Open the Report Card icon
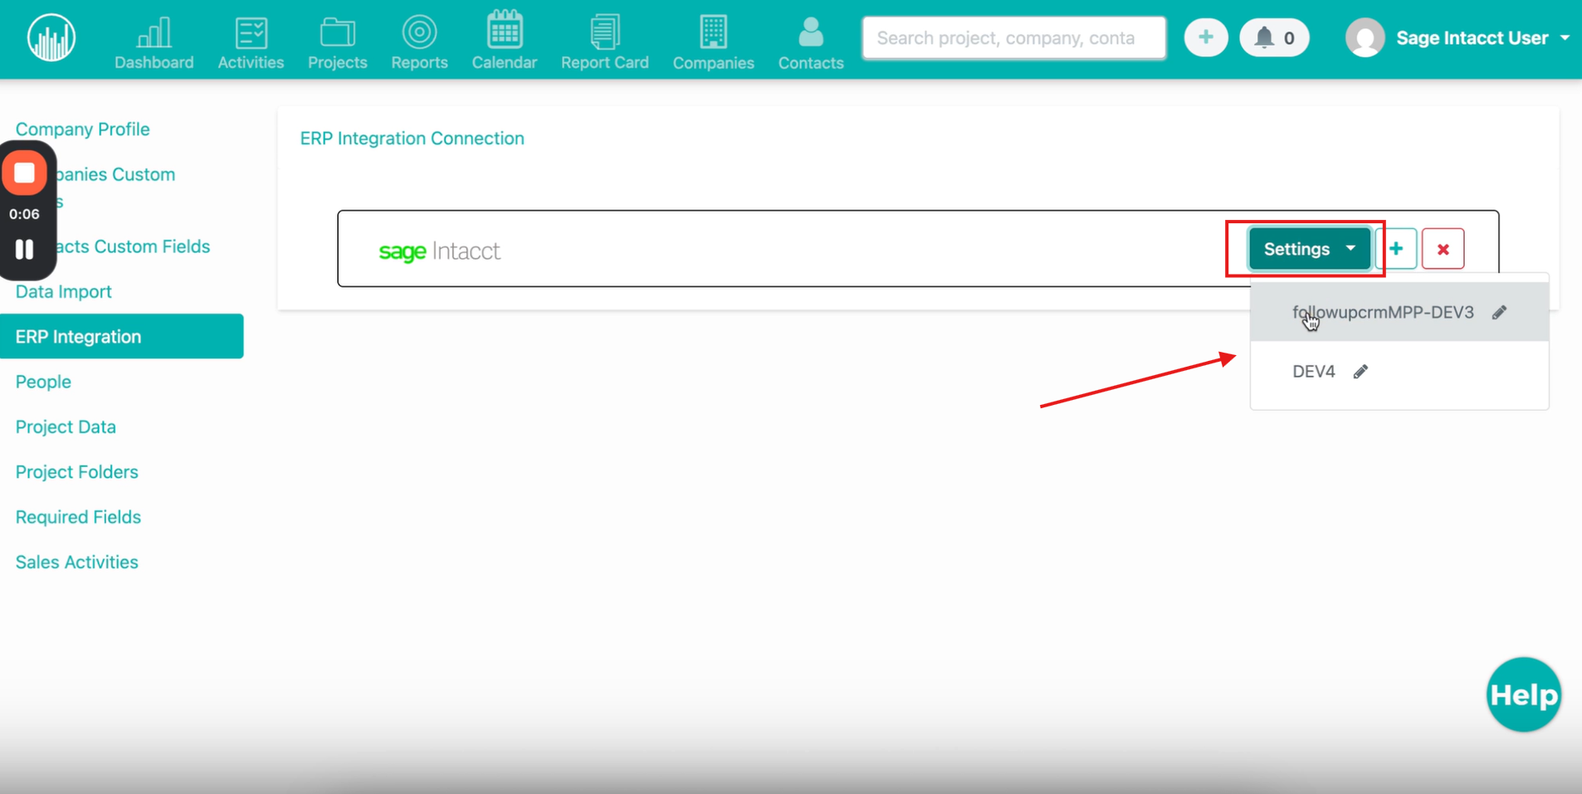Screen dimensions: 1582x794 pos(604,33)
